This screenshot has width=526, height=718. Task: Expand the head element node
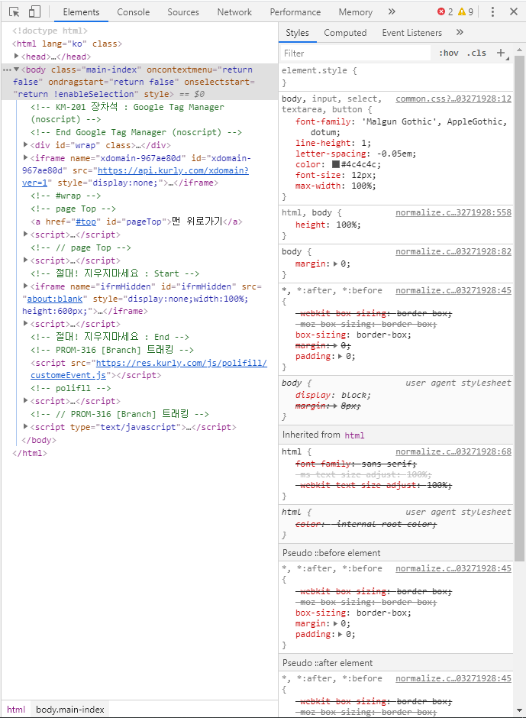pos(17,57)
